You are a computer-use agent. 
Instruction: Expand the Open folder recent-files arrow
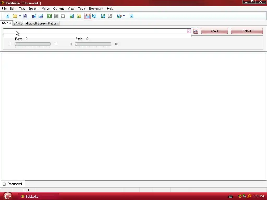tap(20, 16)
